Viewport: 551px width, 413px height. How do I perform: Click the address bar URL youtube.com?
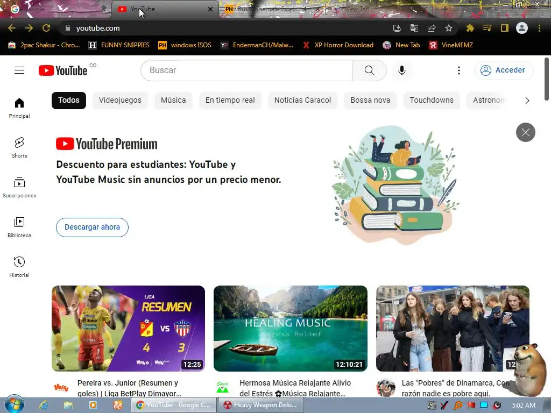pos(98,28)
